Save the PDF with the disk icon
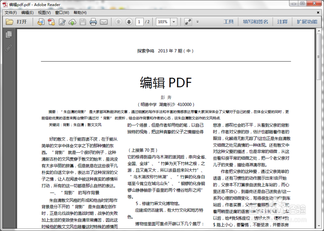 pos(83,22)
